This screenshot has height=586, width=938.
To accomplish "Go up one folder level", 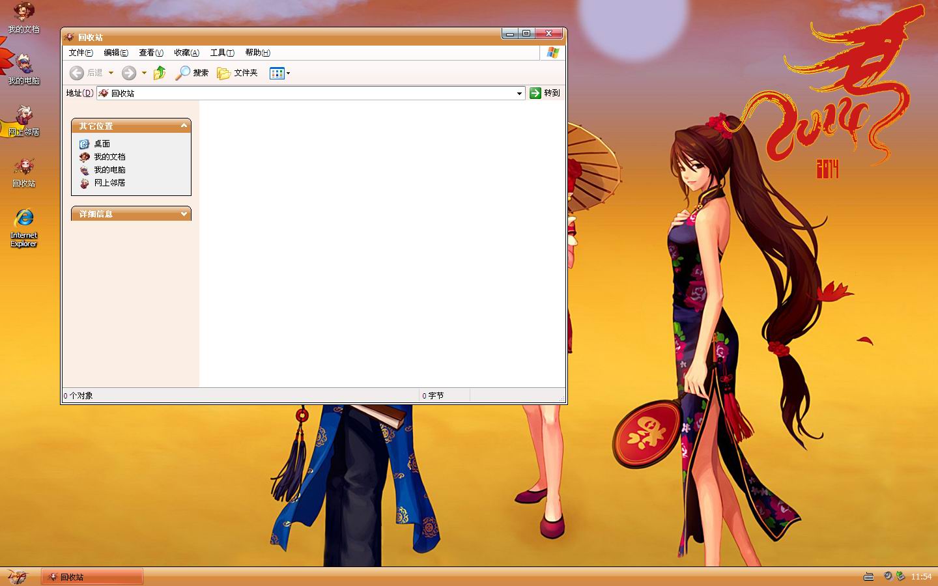I will tap(160, 73).
